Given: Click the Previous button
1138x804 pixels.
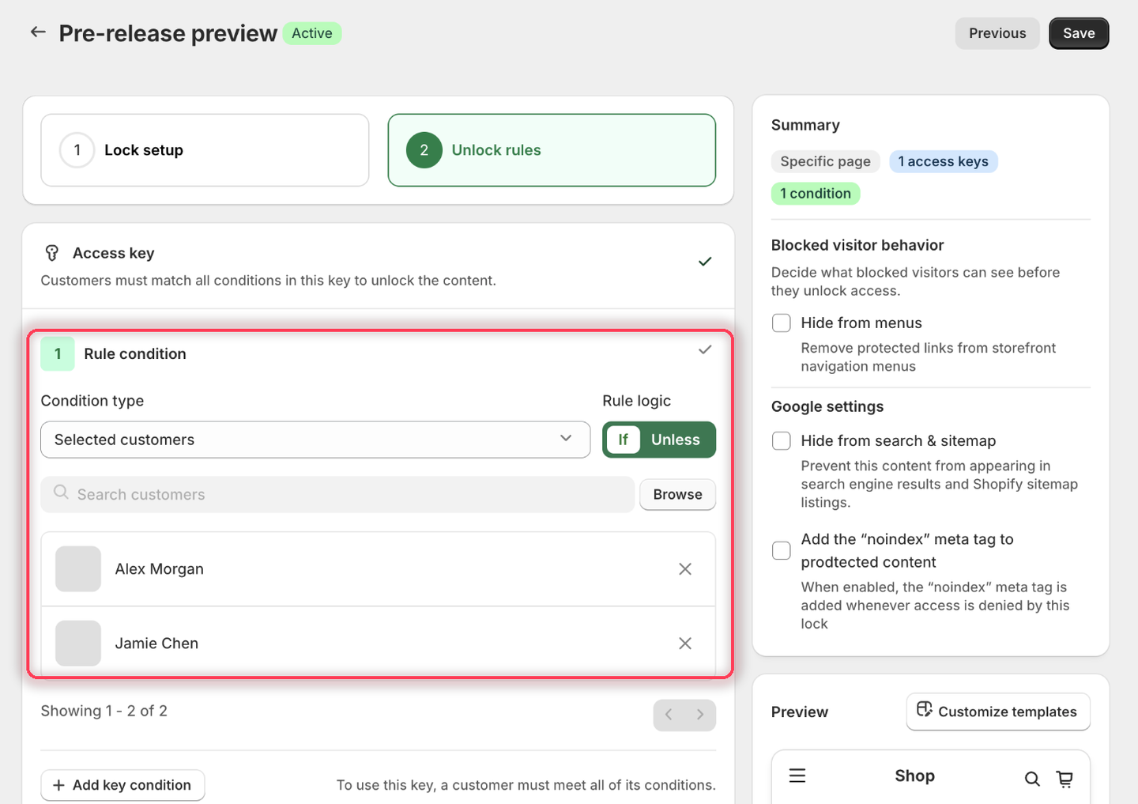Looking at the screenshot, I should [x=997, y=33].
